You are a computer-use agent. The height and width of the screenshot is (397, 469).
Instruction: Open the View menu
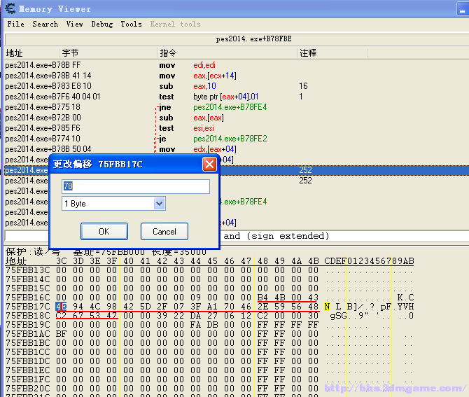[74, 24]
